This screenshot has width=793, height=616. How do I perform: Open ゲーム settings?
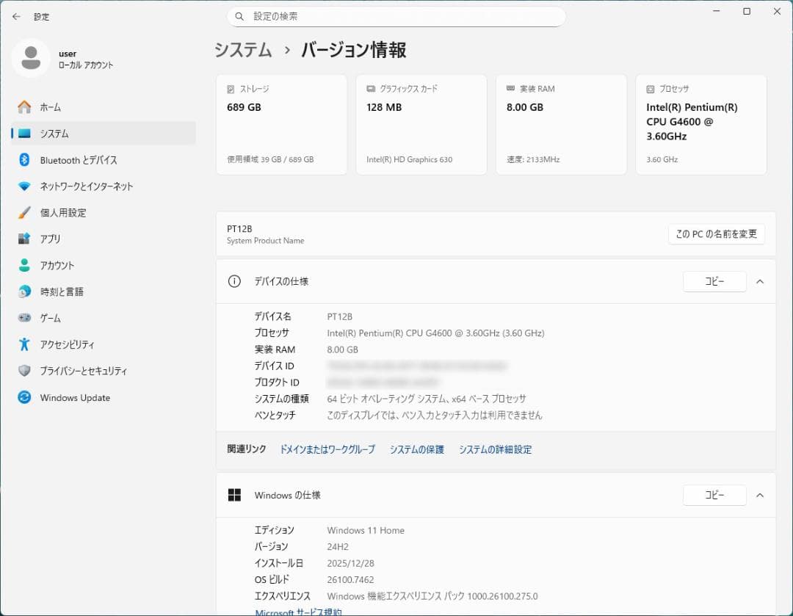[x=62, y=318]
